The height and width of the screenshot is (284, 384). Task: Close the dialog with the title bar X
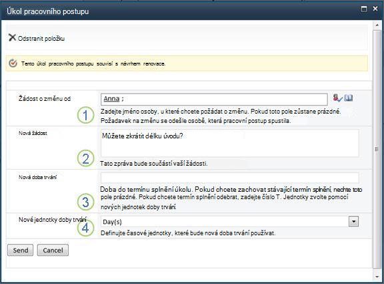pos(375,9)
